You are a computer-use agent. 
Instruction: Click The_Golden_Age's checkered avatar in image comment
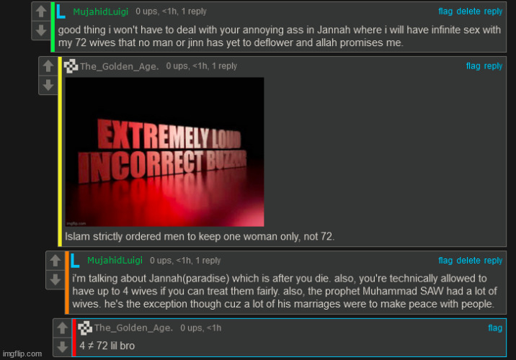[71, 66]
